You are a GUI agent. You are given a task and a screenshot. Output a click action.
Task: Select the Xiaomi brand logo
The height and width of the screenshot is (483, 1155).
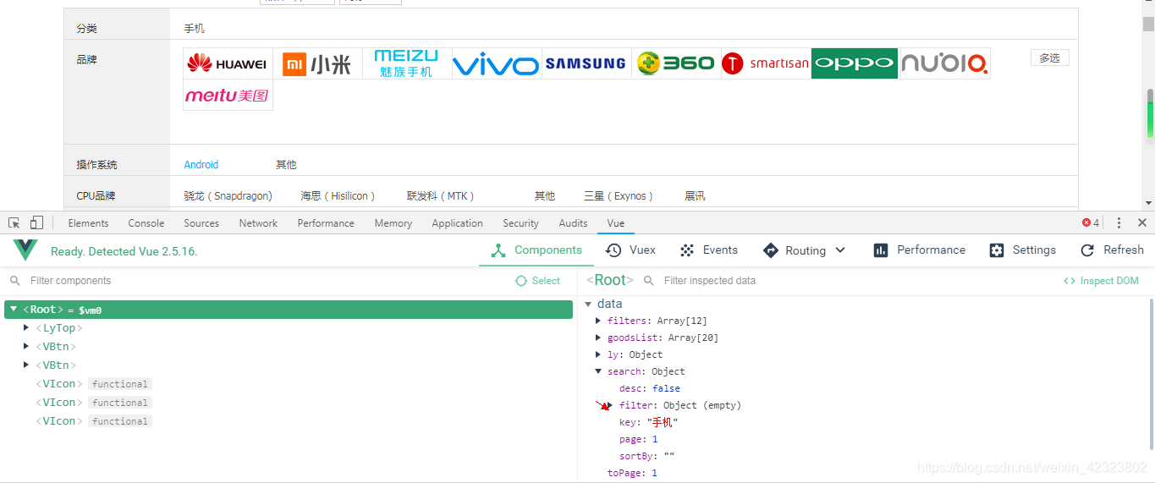317,63
